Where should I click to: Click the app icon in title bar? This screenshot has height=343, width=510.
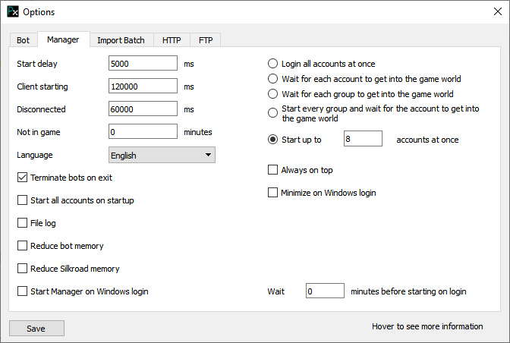tap(12, 12)
